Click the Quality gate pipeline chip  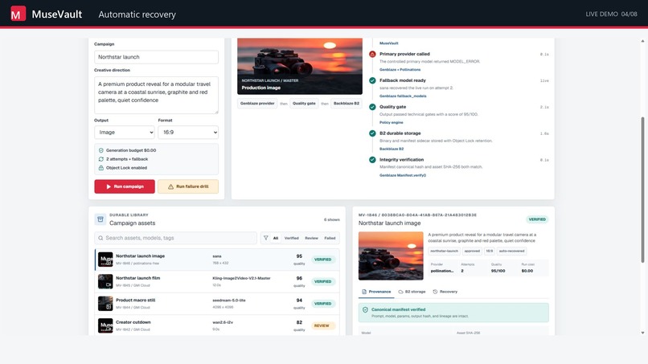304,104
